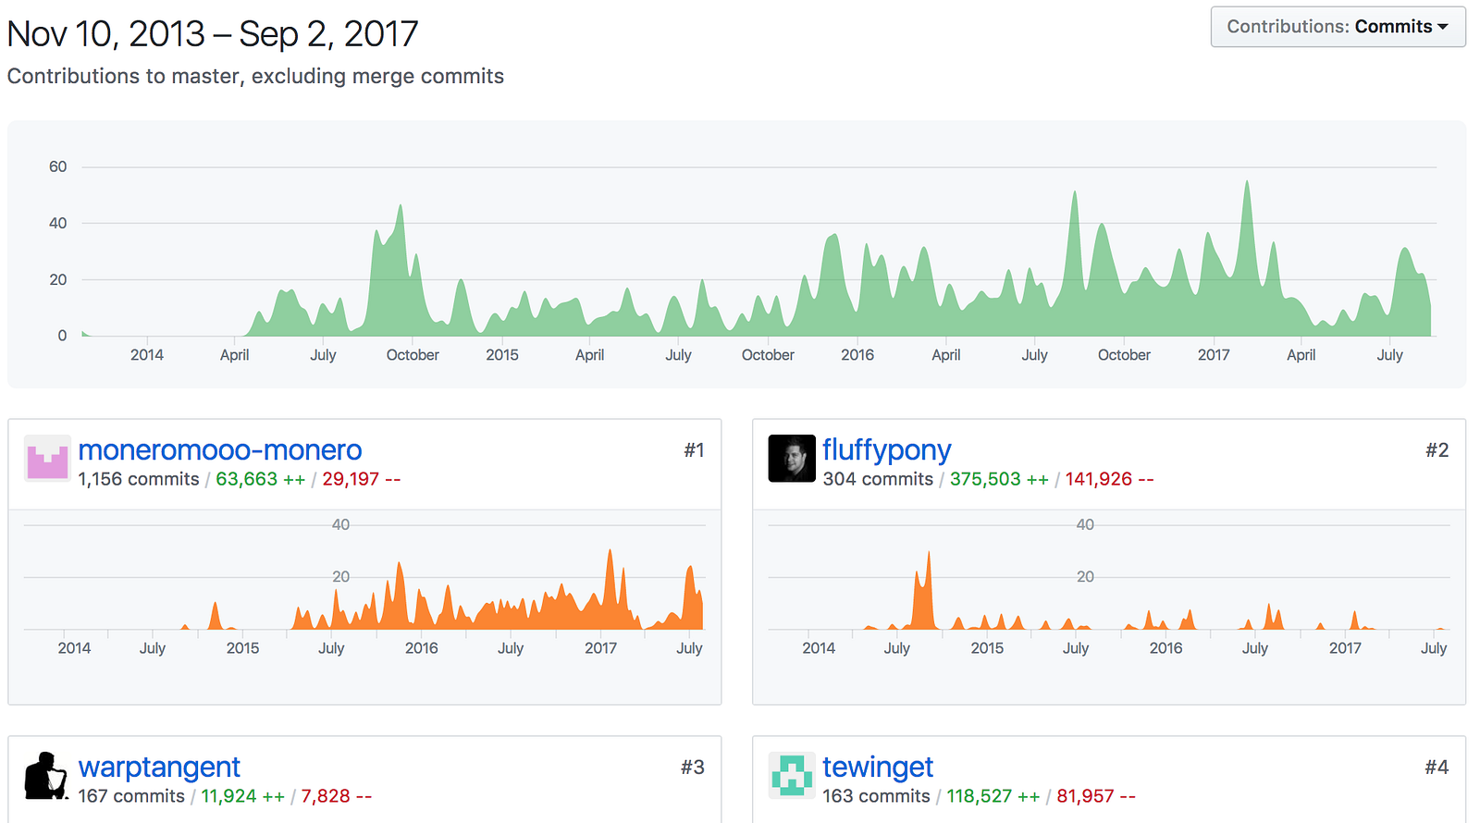The height and width of the screenshot is (823, 1480).
Task: Click the #4 rank label
Action: tap(1437, 768)
